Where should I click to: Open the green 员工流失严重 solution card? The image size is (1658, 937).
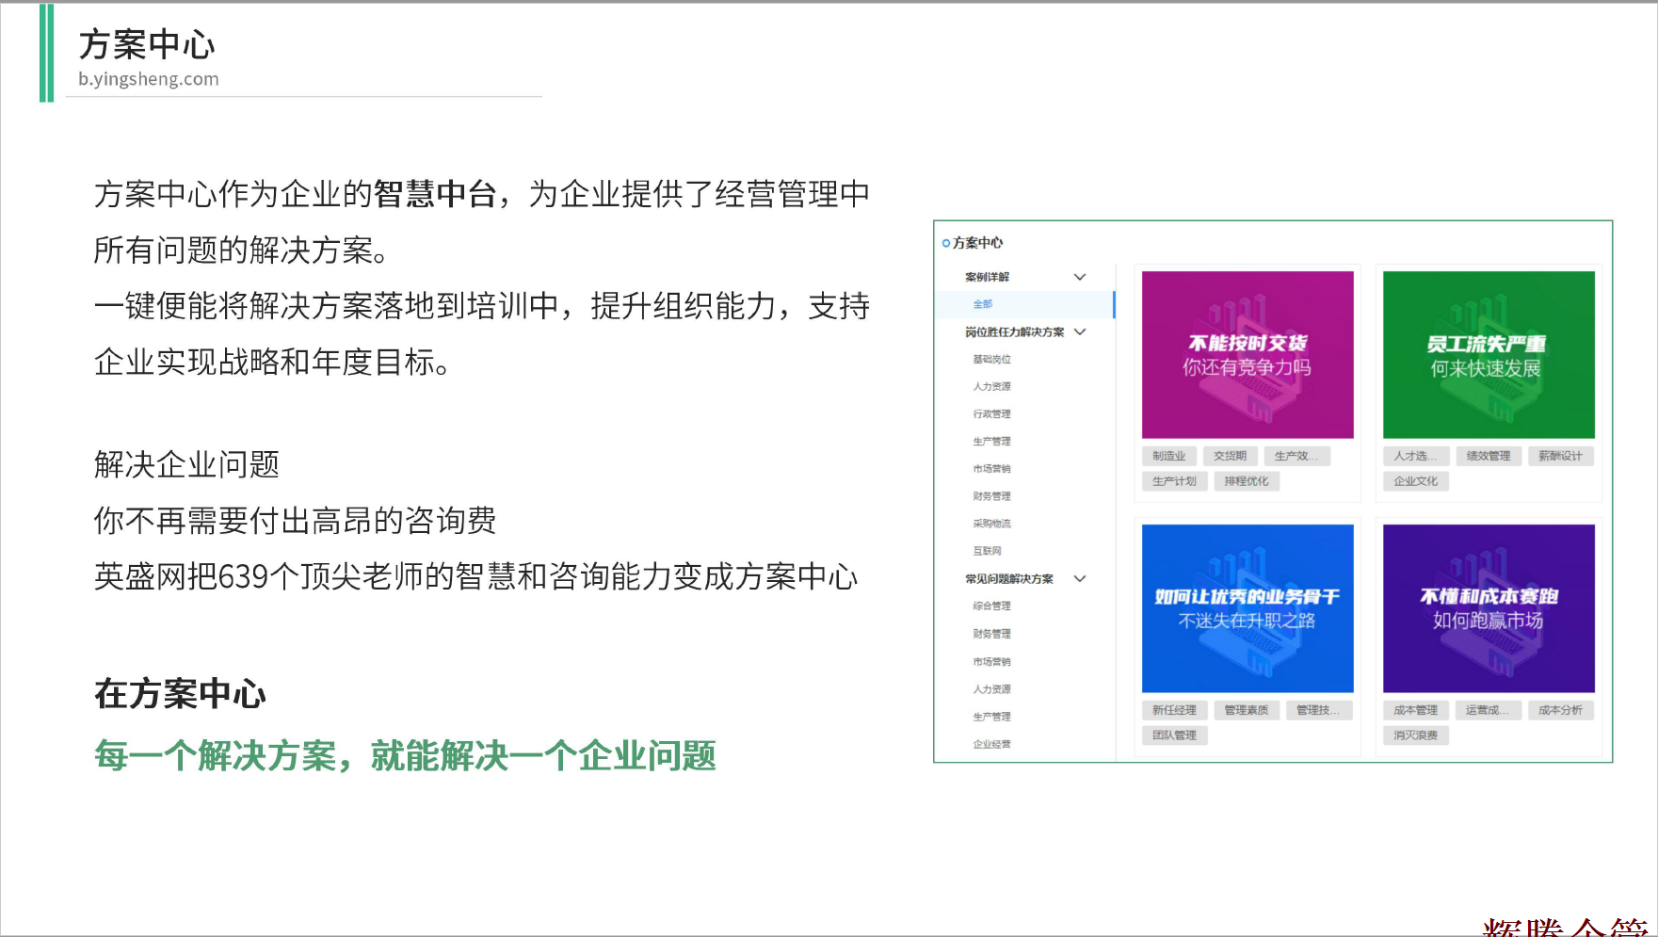pyautogui.click(x=1488, y=355)
